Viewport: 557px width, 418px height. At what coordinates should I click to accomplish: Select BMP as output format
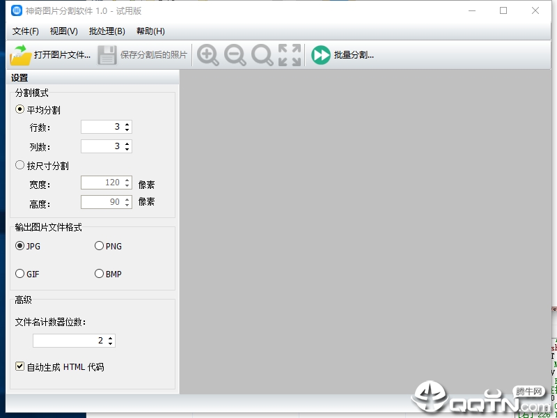tap(99, 273)
